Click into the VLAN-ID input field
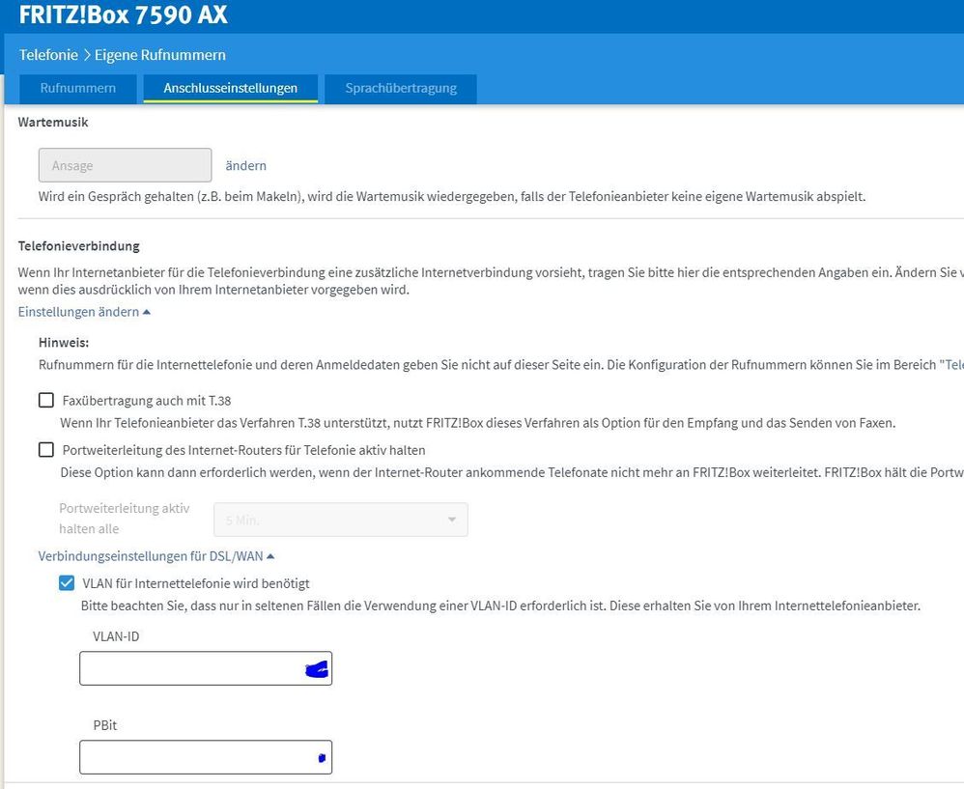Screen dimensions: 964x789 pyautogui.click(x=206, y=668)
